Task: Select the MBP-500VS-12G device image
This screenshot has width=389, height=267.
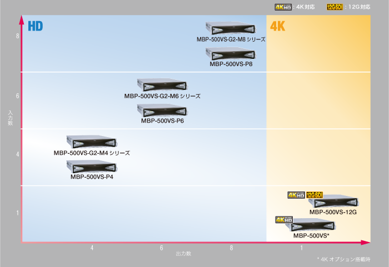Action: click(x=332, y=202)
